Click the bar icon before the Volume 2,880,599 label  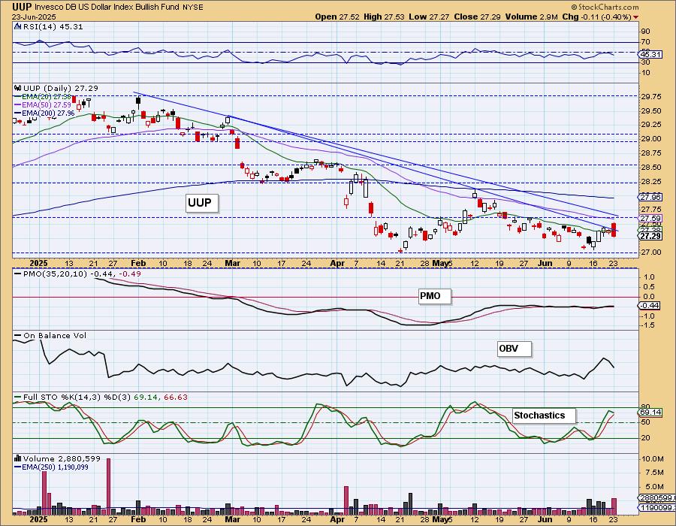18,458
